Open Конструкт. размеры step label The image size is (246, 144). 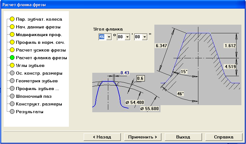[x=39, y=104]
